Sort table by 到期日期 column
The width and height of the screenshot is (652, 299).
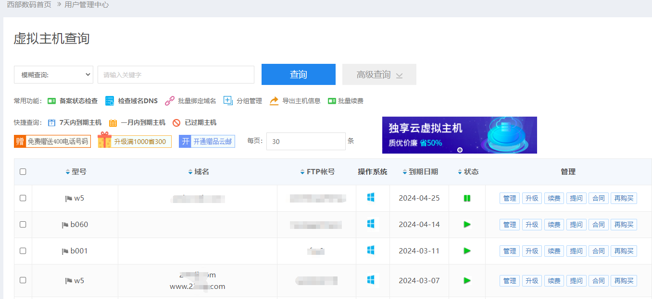click(420, 172)
